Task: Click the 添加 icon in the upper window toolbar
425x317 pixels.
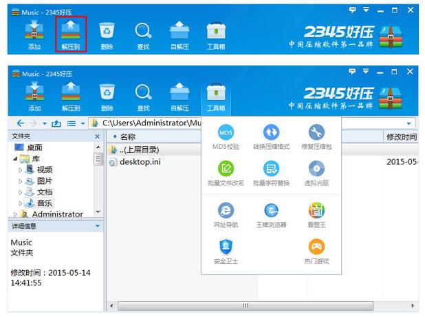Action: coord(34,34)
